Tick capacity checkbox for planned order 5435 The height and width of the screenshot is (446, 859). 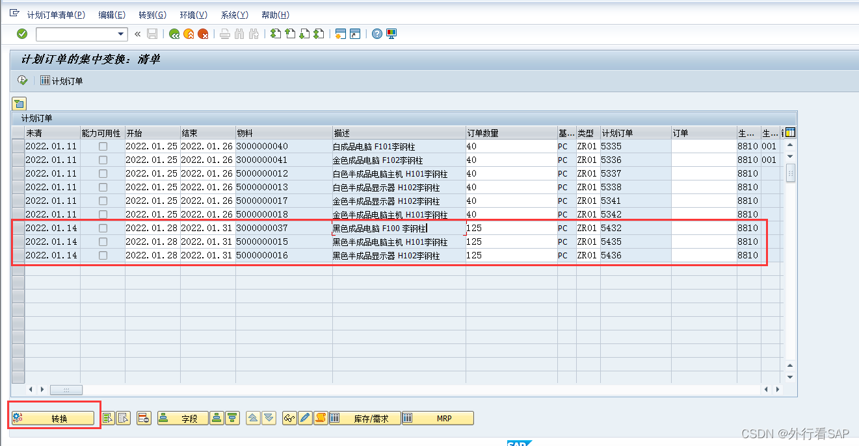coord(103,242)
